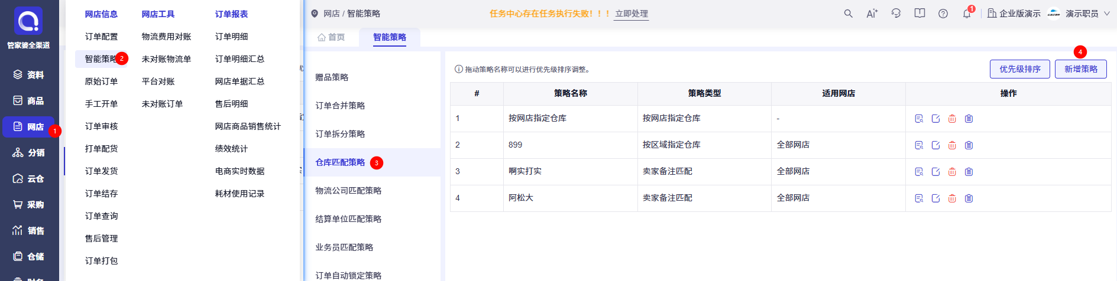View details of 啊实打实 strategy
The height and width of the screenshot is (281, 1117).
click(919, 172)
